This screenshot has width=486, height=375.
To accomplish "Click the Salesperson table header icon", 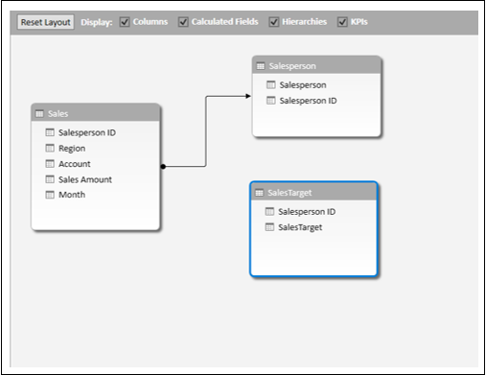I will pos(261,66).
